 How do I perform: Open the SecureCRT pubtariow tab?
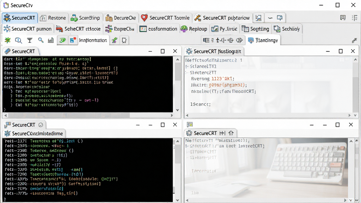[222, 18]
